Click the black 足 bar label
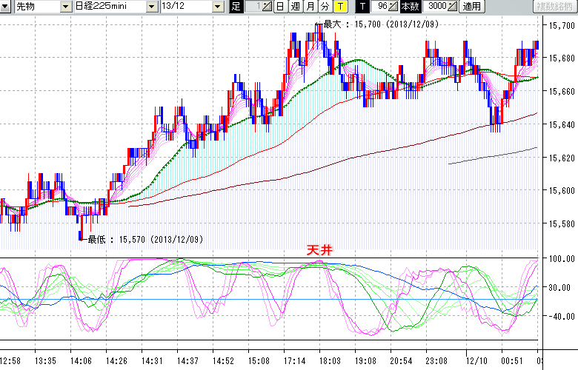 (x=236, y=7)
